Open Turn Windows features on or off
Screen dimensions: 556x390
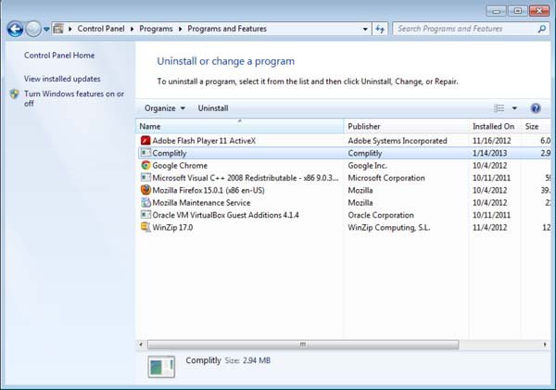point(74,98)
